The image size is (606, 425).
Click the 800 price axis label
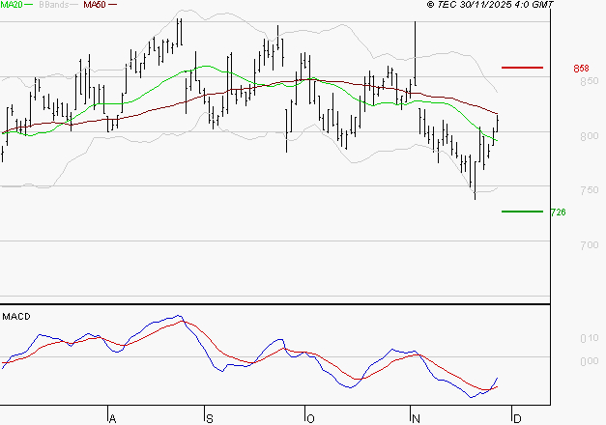click(x=589, y=136)
